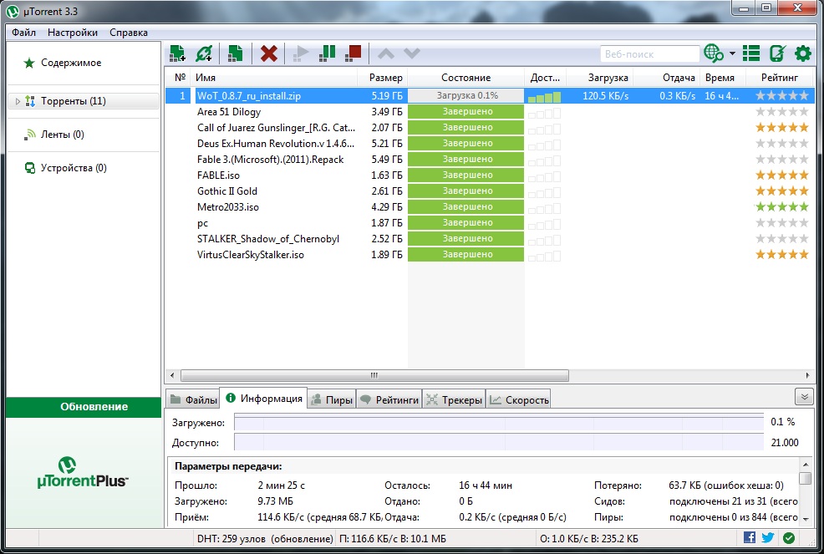
Task: Collapse the detailed info pane chevron
Action: point(803,397)
